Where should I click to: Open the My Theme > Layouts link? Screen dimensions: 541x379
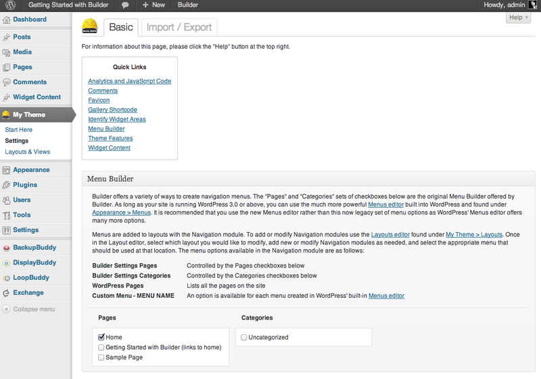click(x=474, y=235)
